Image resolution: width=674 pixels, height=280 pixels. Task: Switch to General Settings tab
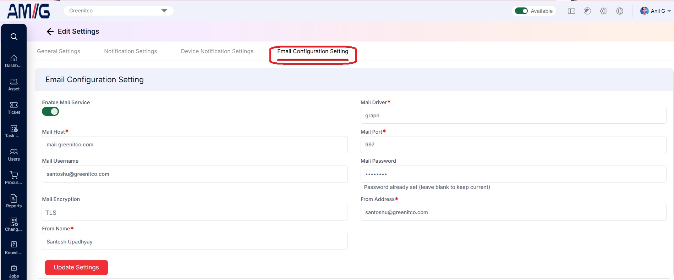coord(59,51)
